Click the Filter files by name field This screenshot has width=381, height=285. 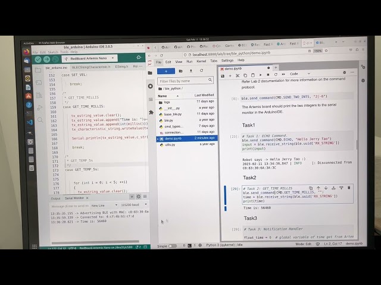pyautogui.click(x=185, y=81)
